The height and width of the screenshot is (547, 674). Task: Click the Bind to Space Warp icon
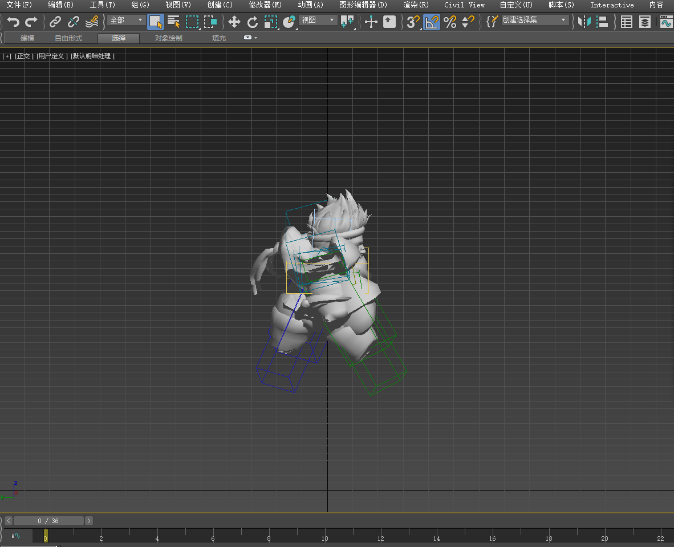pos(92,22)
